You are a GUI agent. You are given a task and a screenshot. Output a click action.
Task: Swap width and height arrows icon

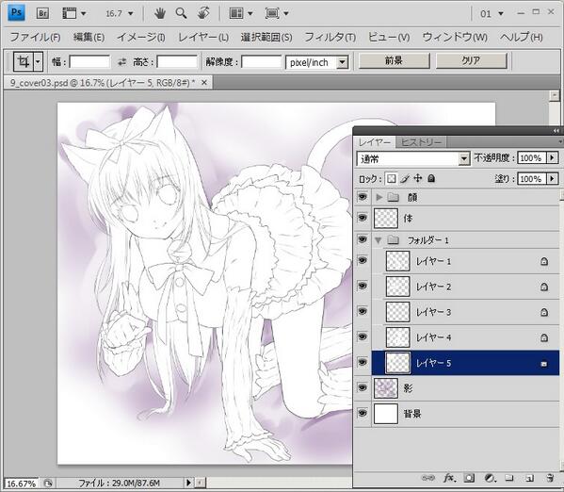122,62
